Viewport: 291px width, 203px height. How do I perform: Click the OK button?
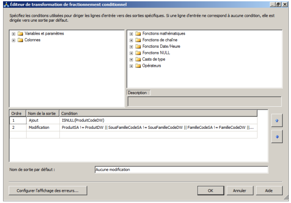(x=210, y=190)
